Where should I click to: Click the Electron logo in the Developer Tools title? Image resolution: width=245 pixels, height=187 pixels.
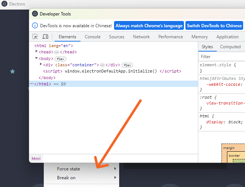(x=35, y=14)
